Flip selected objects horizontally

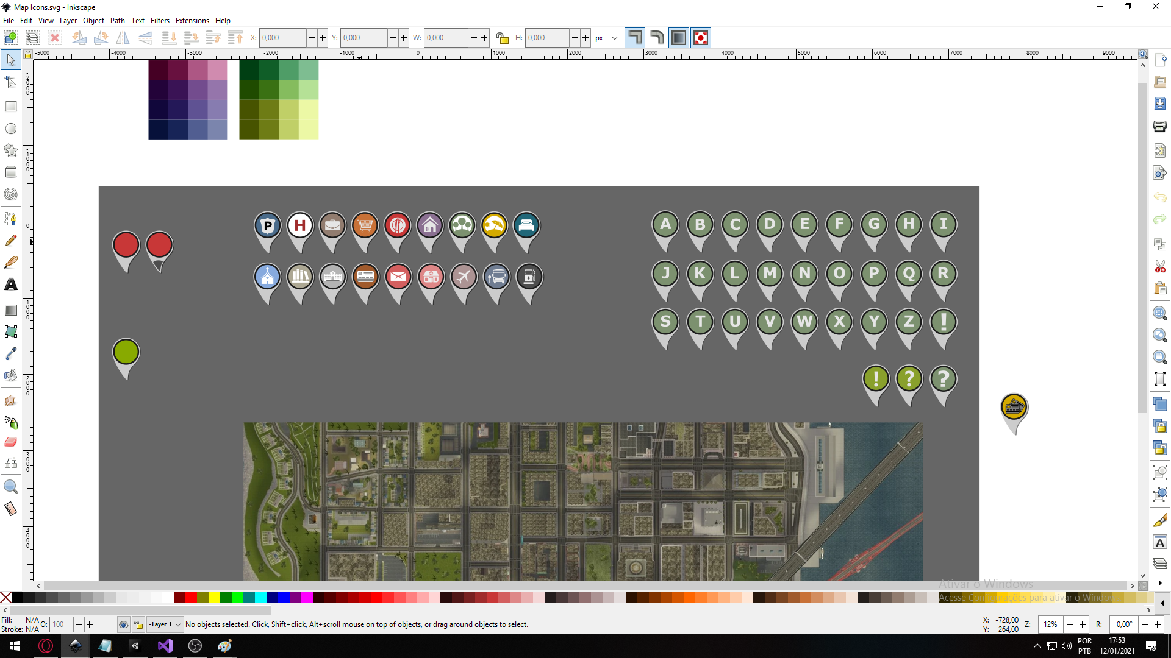123,38
